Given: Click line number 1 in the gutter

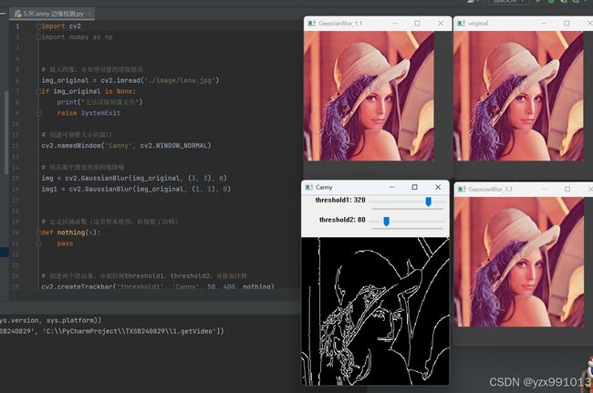Looking at the screenshot, I should coord(17,26).
